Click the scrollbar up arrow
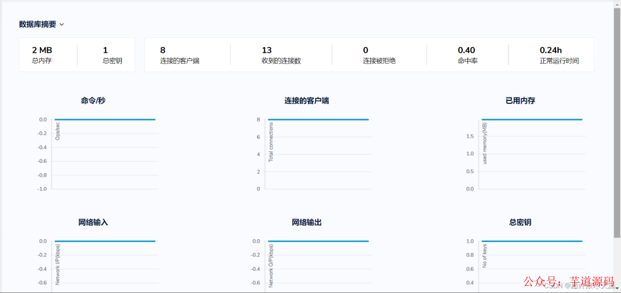621x293 pixels. coord(617,3)
